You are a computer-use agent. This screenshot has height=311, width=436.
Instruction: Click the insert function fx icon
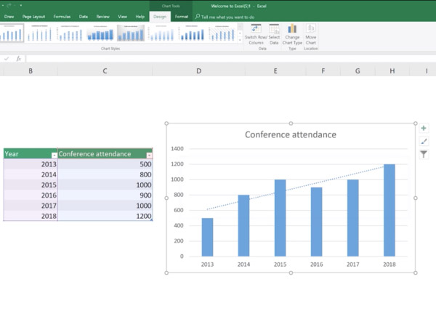19,59
